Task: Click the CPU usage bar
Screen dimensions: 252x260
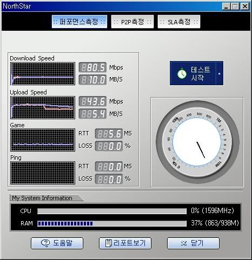Action: [x=112, y=211]
